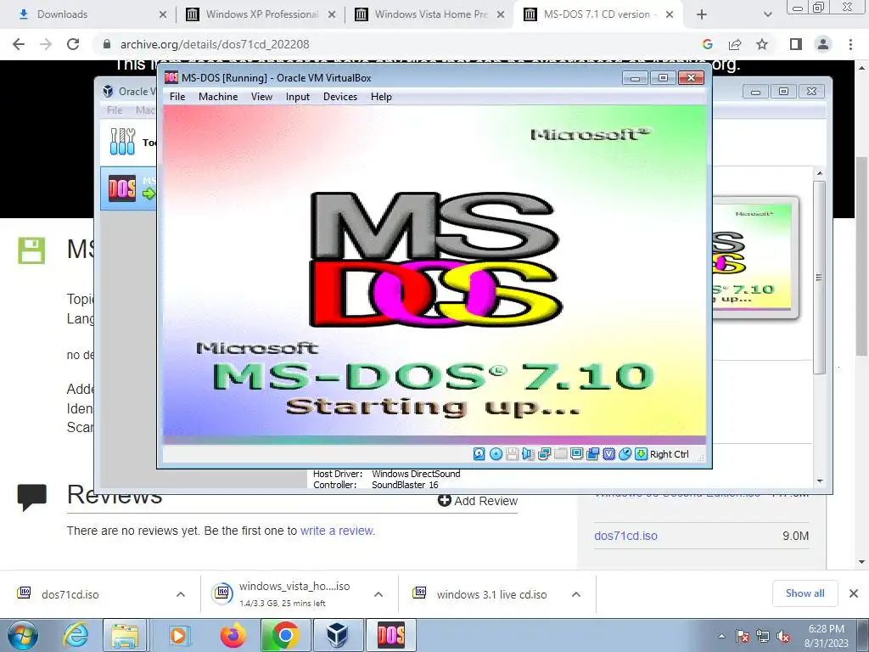Open the Windows Start menu
This screenshot has width=869, height=652.
(x=21, y=635)
